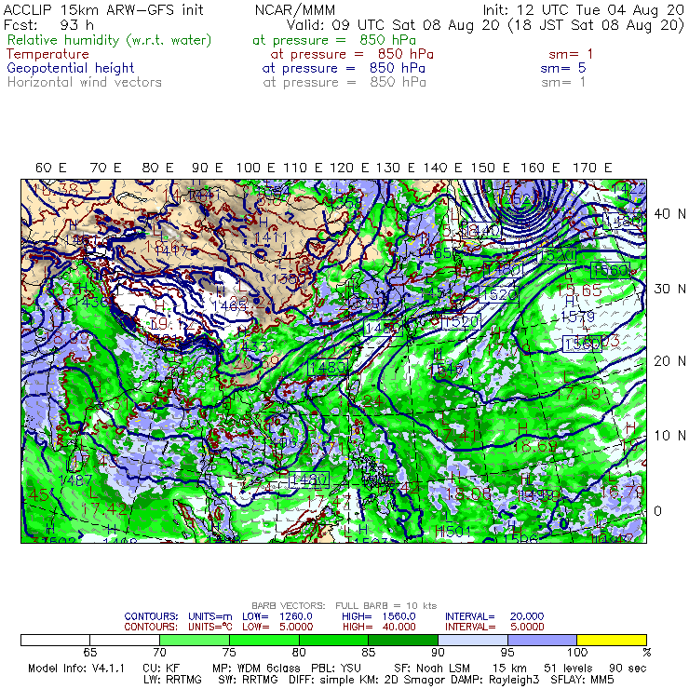Click the '170 E' longitude label
Image resolution: width=689 pixels, height=689 pixels.
coord(592,168)
